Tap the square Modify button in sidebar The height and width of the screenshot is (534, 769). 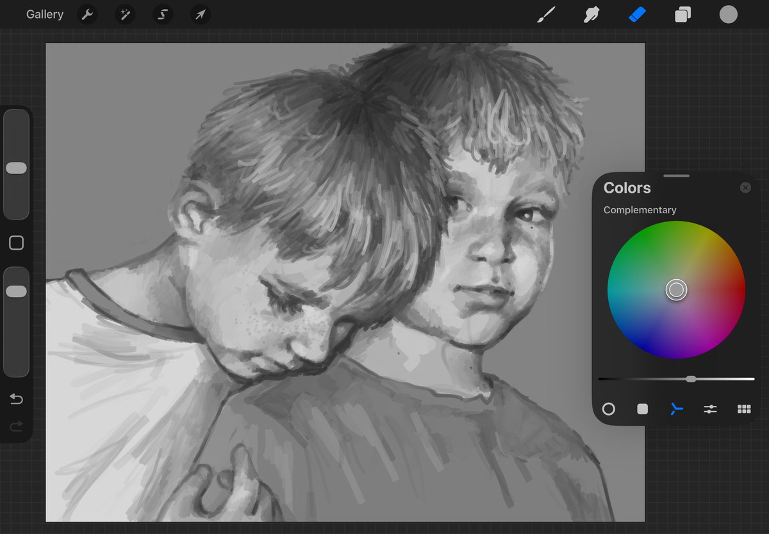pyautogui.click(x=16, y=243)
